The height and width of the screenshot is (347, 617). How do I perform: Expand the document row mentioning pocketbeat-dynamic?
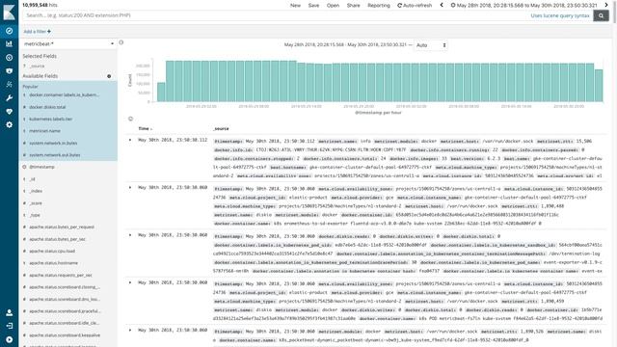tap(130, 331)
